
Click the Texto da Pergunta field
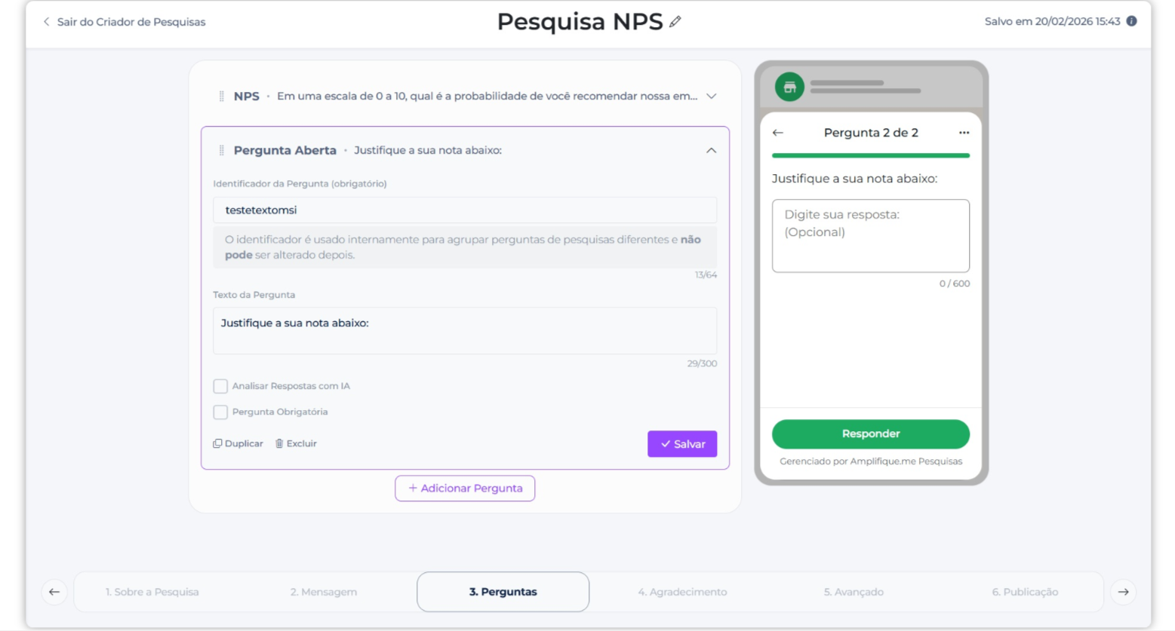click(465, 331)
